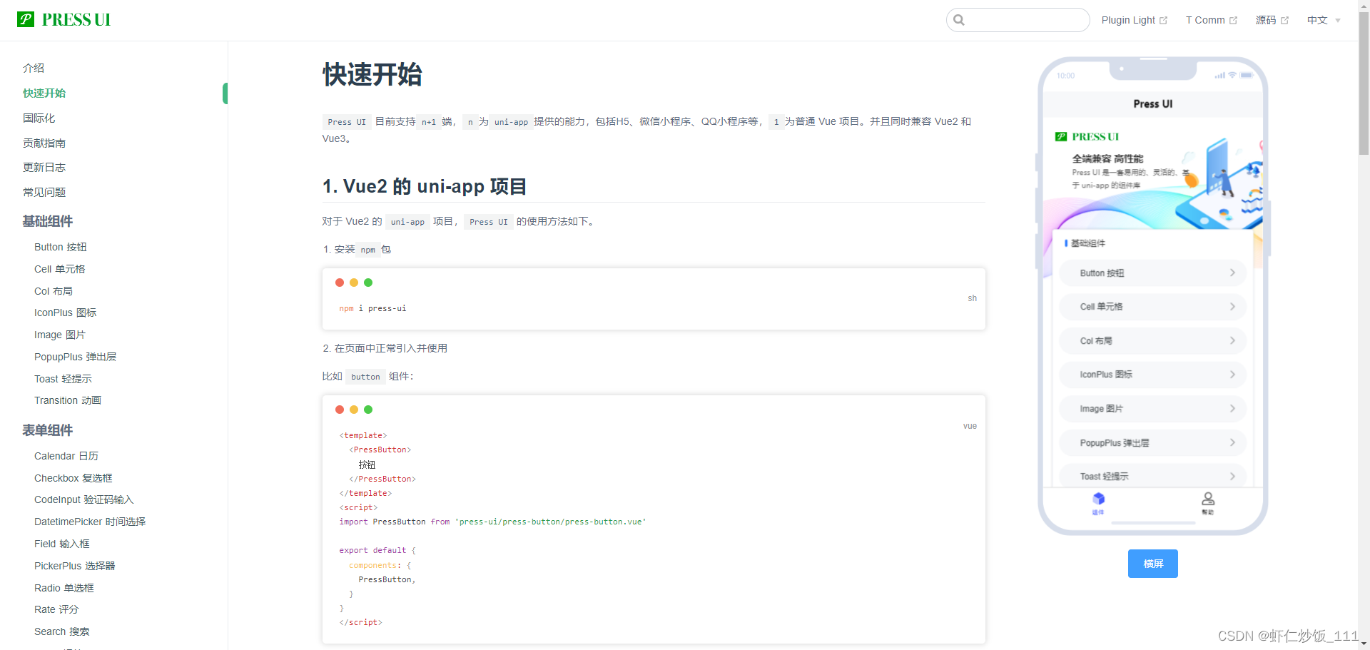
Task: Click the 快速开始 page heading
Action: (x=372, y=74)
